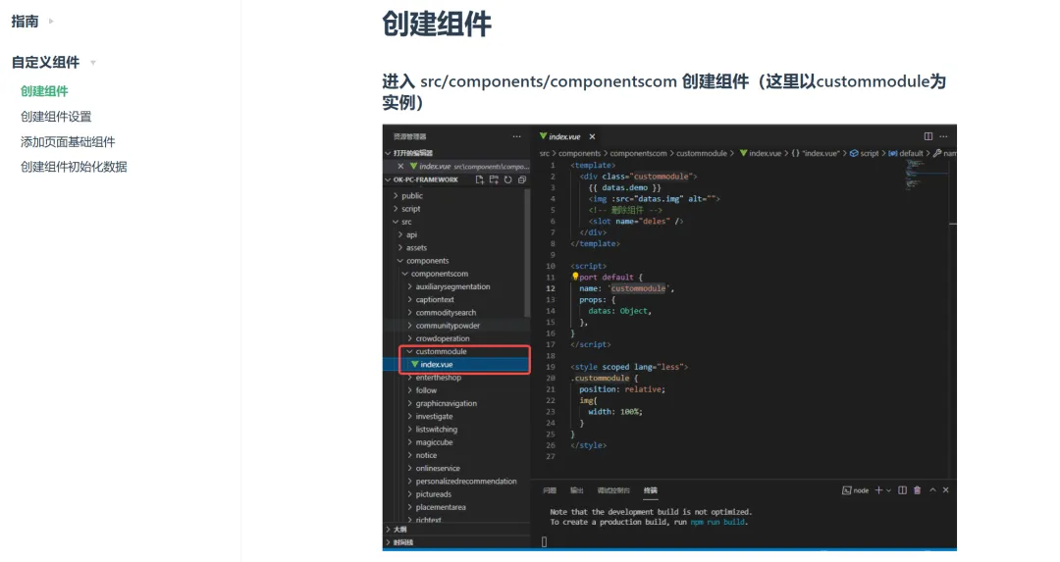Click the Collapse Folders icon in explorer

coord(522,179)
